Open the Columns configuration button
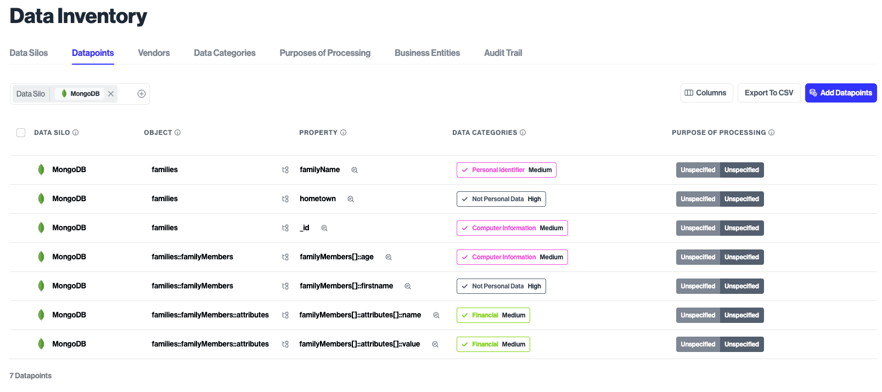This screenshot has width=882, height=392. coord(706,93)
